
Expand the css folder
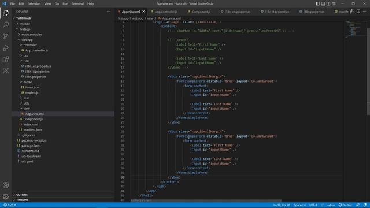pyautogui.click(x=63, y=55)
